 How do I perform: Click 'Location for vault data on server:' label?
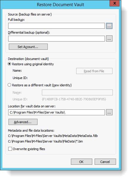point(32,106)
